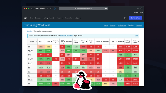The width and height of the screenshot is (166, 93).
Task: Open the bg_BG locale link
Action: pos(30,51)
